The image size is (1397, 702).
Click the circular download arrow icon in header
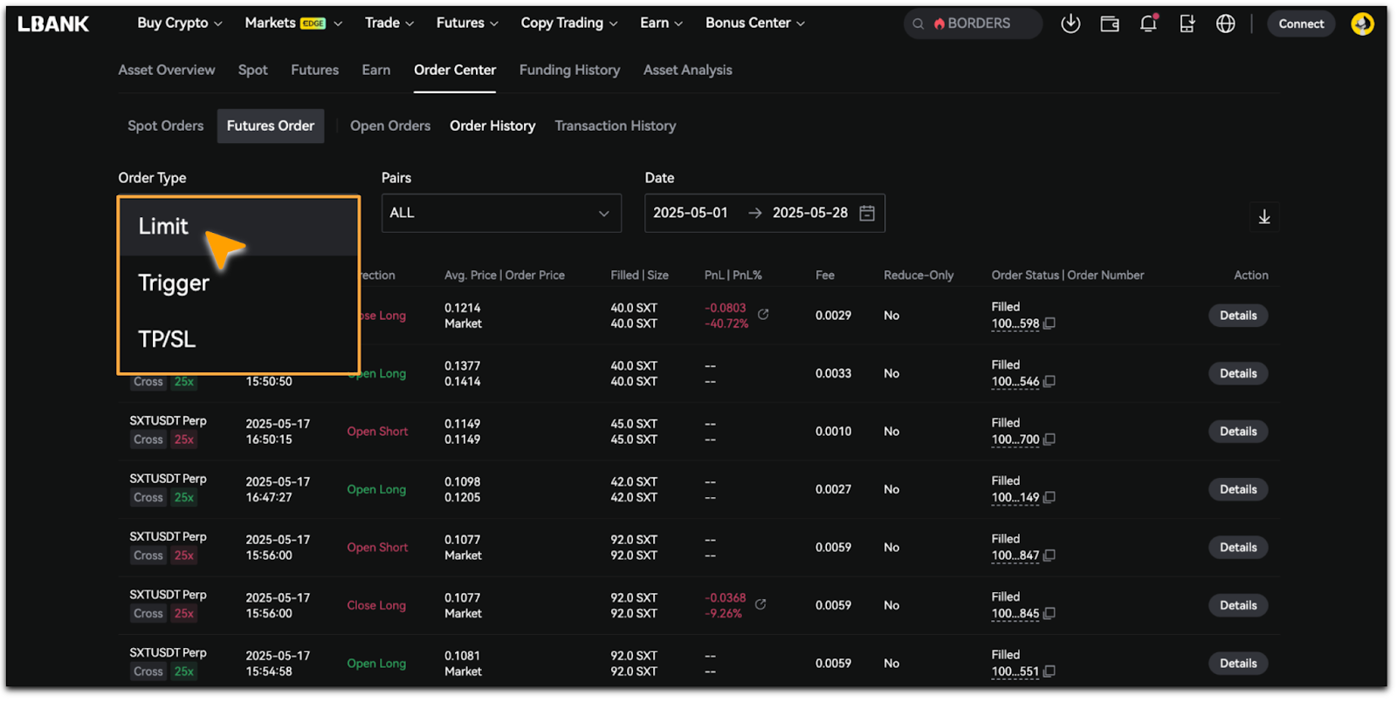pos(1070,24)
